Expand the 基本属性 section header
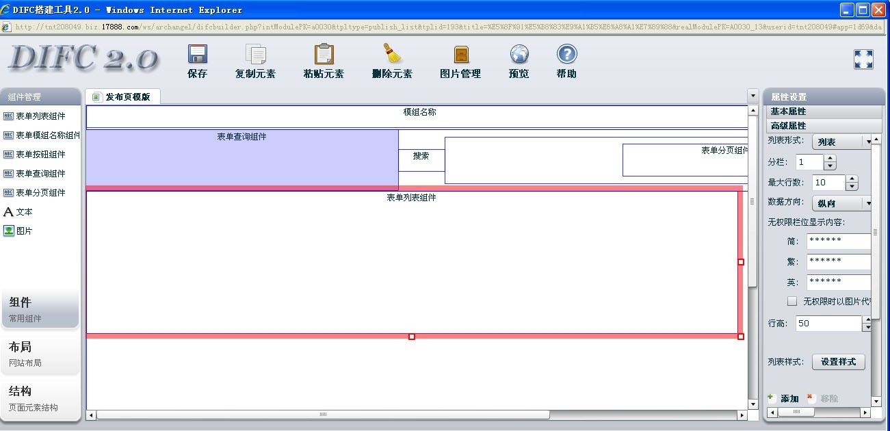This screenshot has height=431, width=890. pyautogui.click(x=817, y=112)
